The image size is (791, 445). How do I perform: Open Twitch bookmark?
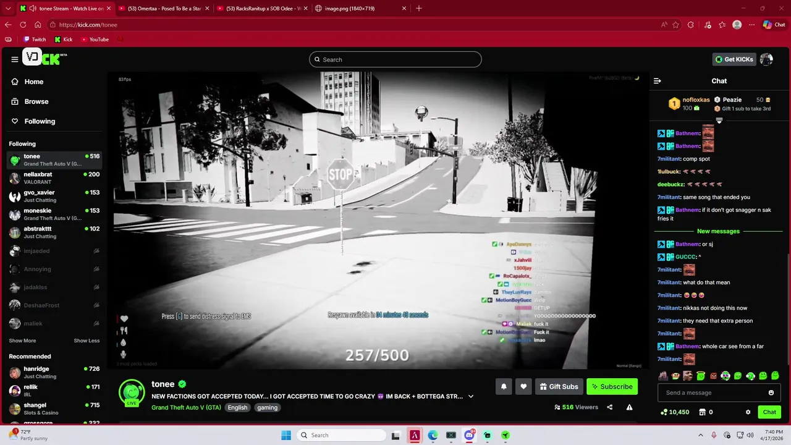[x=35, y=40]
